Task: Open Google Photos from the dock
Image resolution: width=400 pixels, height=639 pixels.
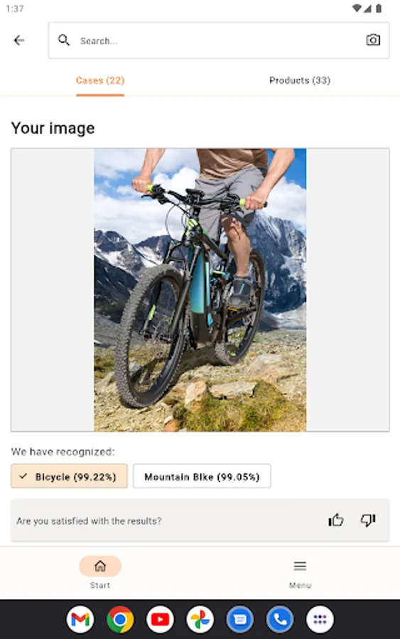Action: click(x=200, y=619)
